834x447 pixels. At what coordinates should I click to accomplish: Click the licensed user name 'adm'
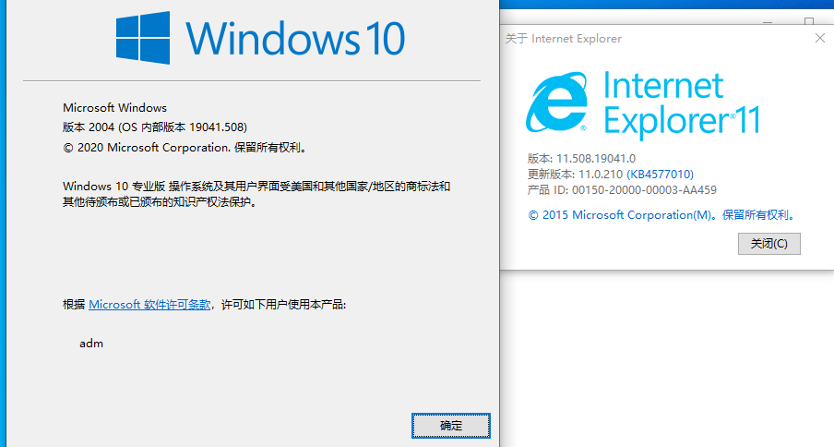pyautogui.click(x=91, y=344)
